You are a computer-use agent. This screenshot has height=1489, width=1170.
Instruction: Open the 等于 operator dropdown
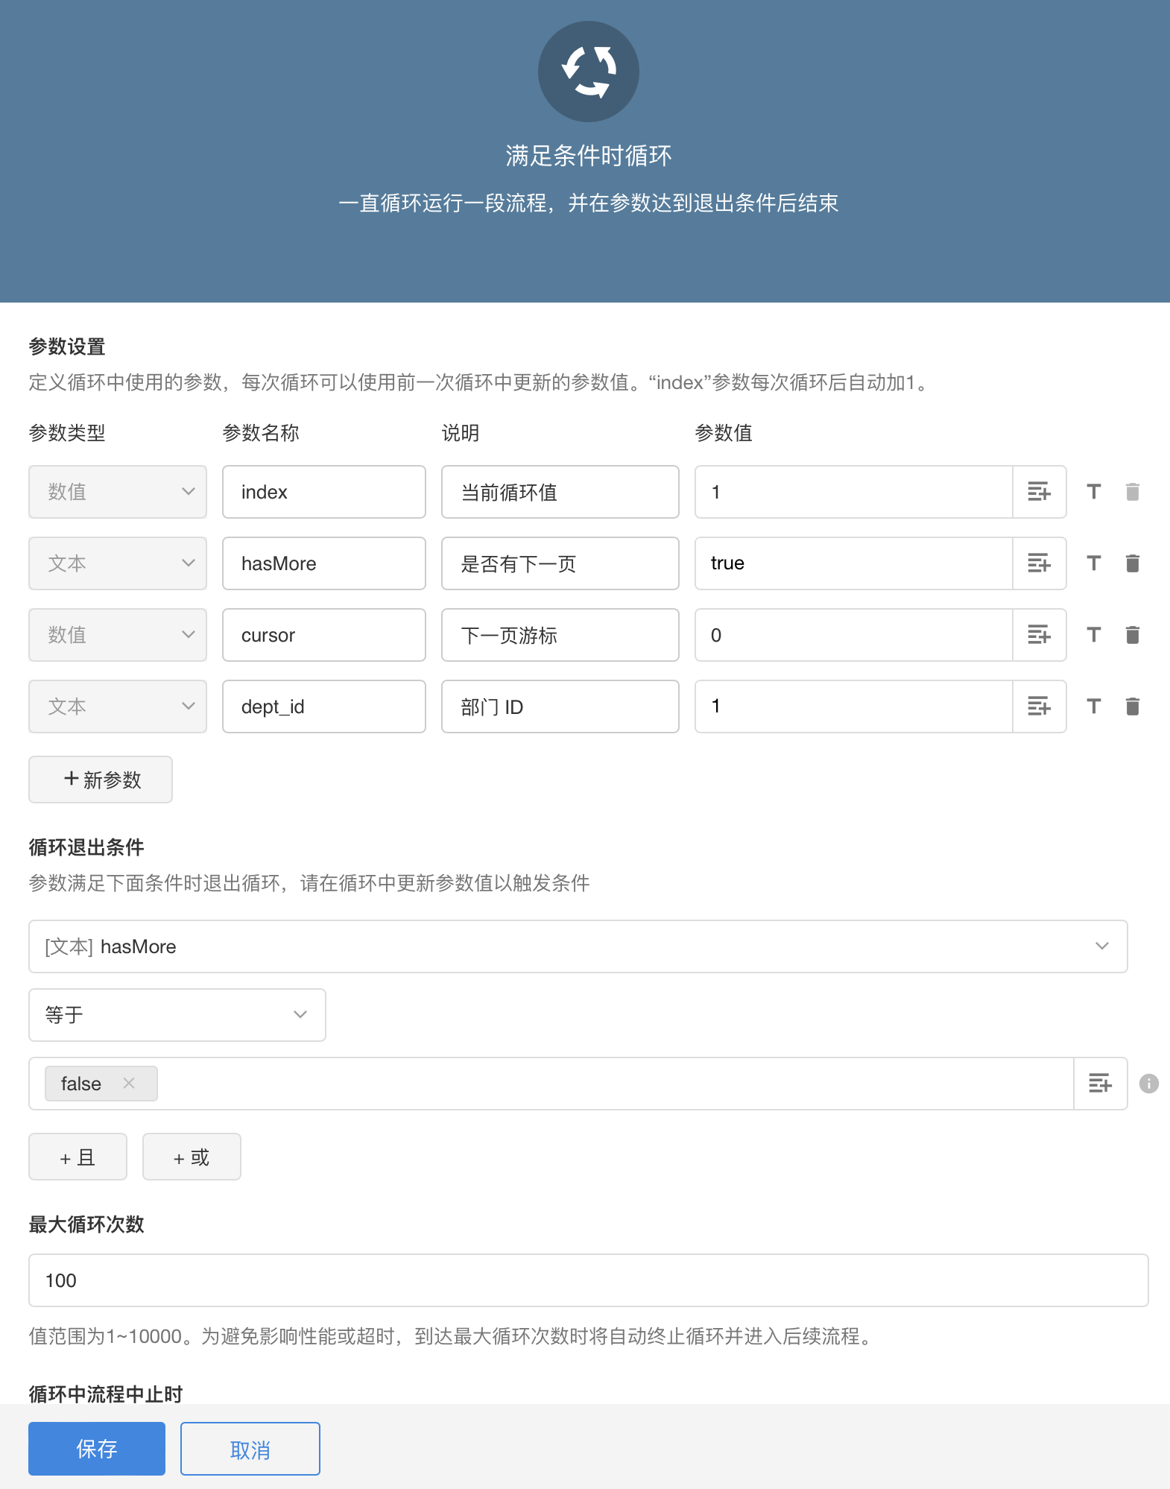(177, 1015)
